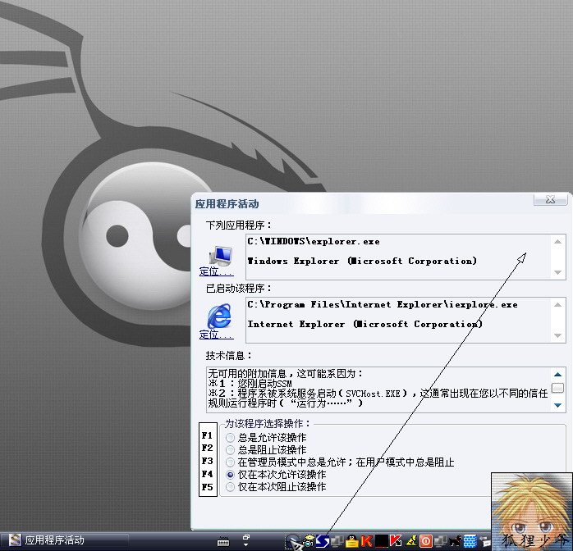This screenshot has width=573, height=551.
Task: Click the iexplore.exe path text
Action: click(x=383, y=305)
